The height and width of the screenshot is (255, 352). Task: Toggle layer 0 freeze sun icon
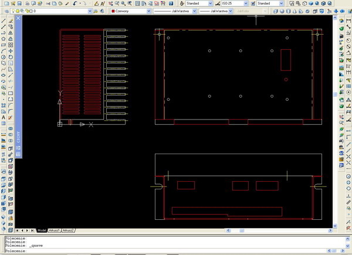18,11
